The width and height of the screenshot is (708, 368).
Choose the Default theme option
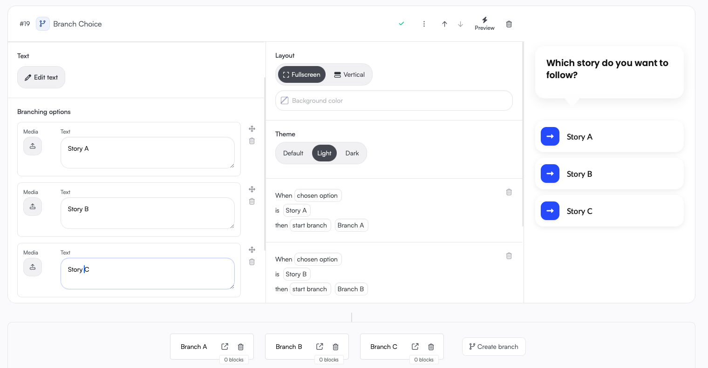(293, 153)
